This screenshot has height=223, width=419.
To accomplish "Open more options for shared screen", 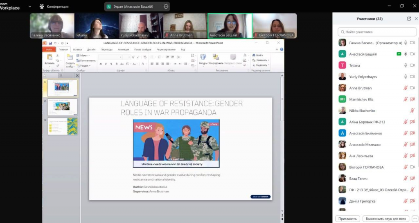I will pyautogui.click(x=166, y=7).
